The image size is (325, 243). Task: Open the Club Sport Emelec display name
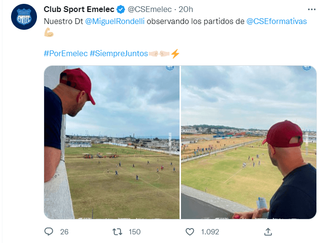79,9
